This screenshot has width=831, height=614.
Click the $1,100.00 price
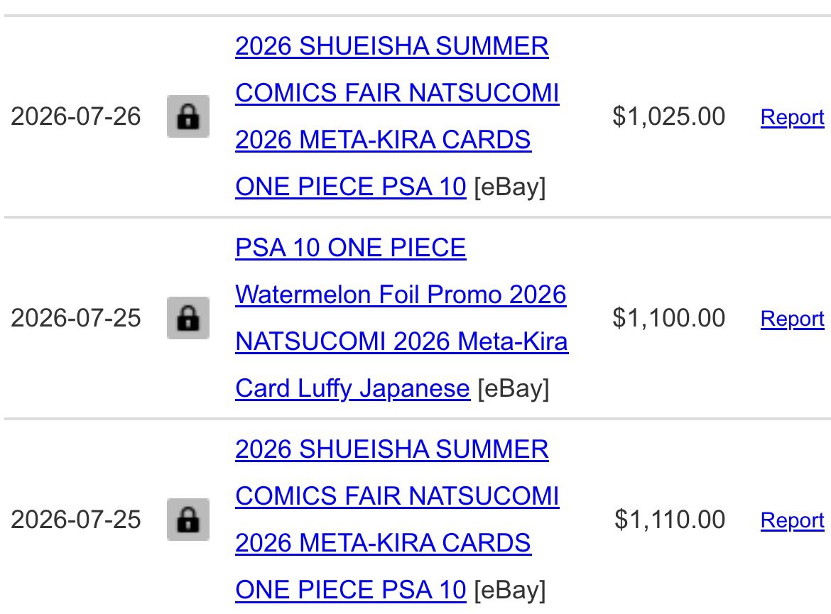coord(669,318)
